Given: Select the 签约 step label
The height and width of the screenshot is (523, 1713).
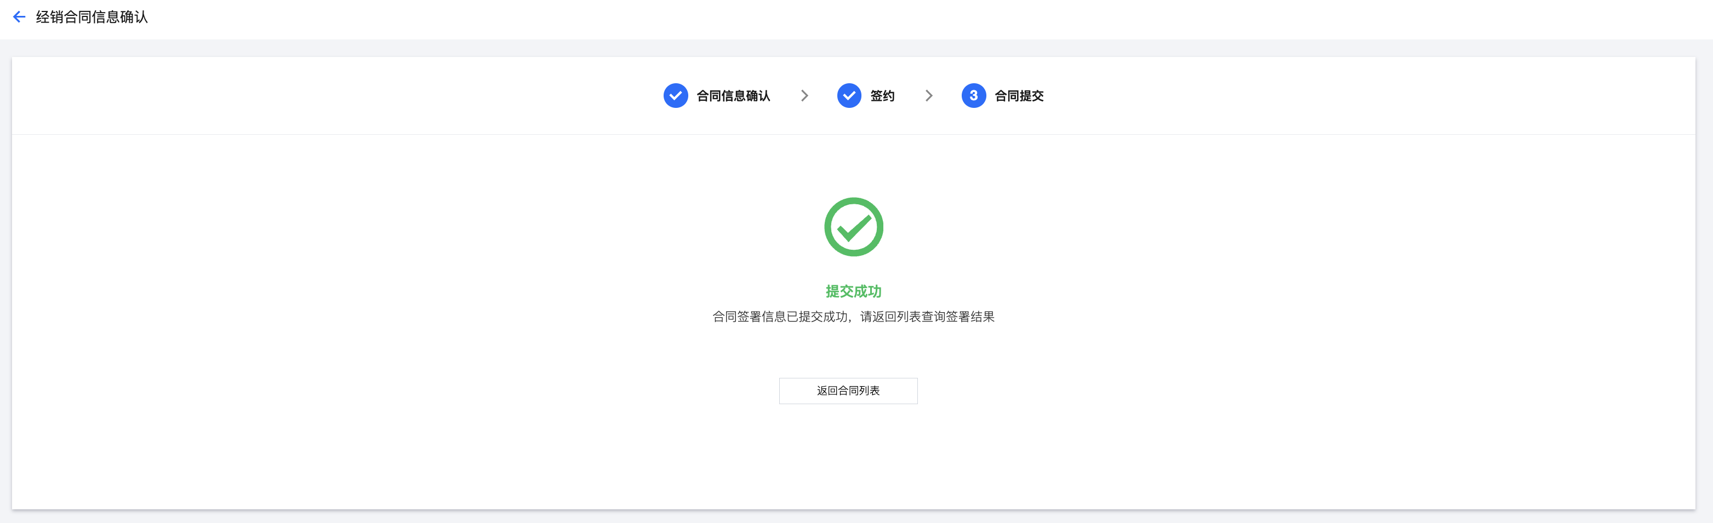Looking at the screenshot, I should point(882,96).
